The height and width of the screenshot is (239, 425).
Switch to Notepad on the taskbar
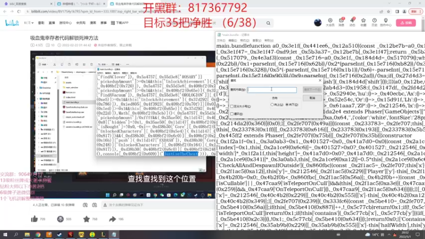114,235
